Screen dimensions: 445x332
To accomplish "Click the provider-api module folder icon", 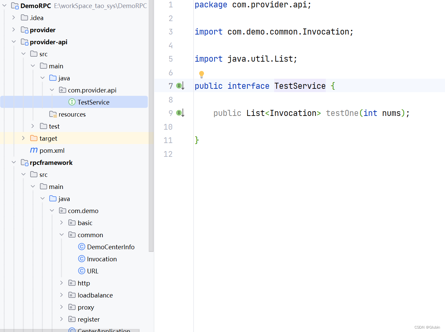I will tap(24, 42).
